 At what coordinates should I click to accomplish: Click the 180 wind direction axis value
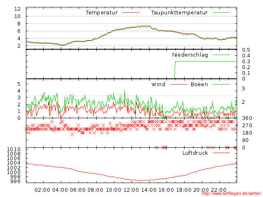tap(247, 133)
